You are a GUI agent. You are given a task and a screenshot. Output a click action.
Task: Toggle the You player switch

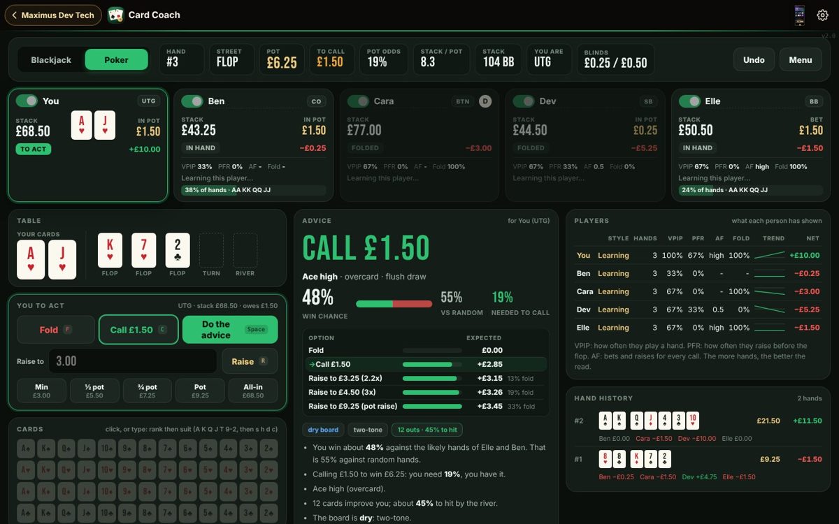coord(27,101)
